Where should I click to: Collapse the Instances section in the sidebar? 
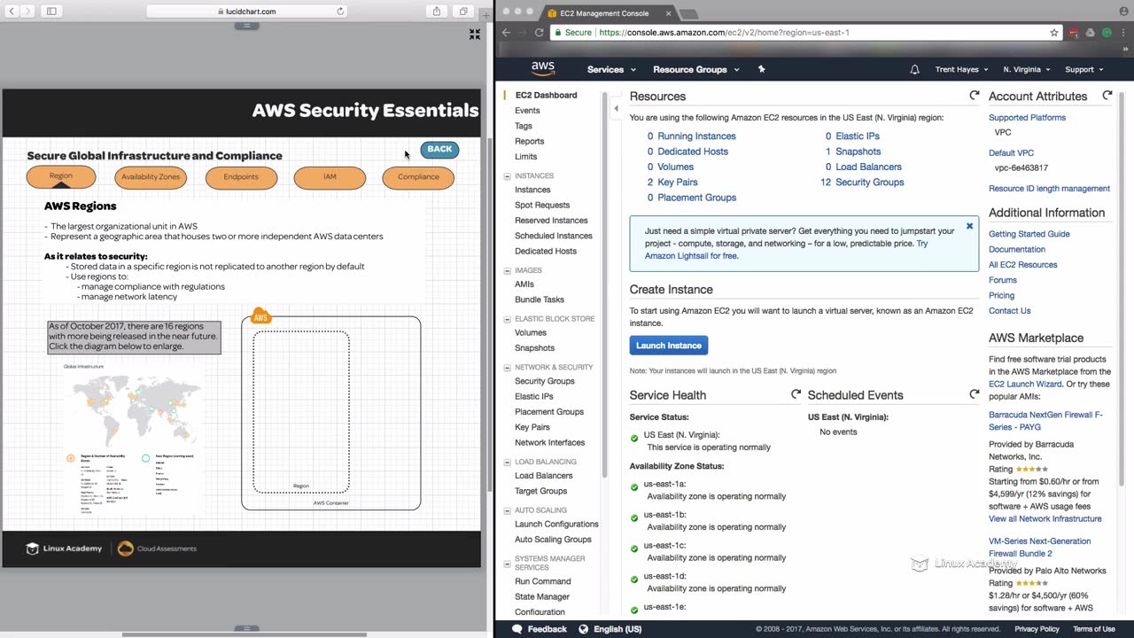click(x=508, y=175)
